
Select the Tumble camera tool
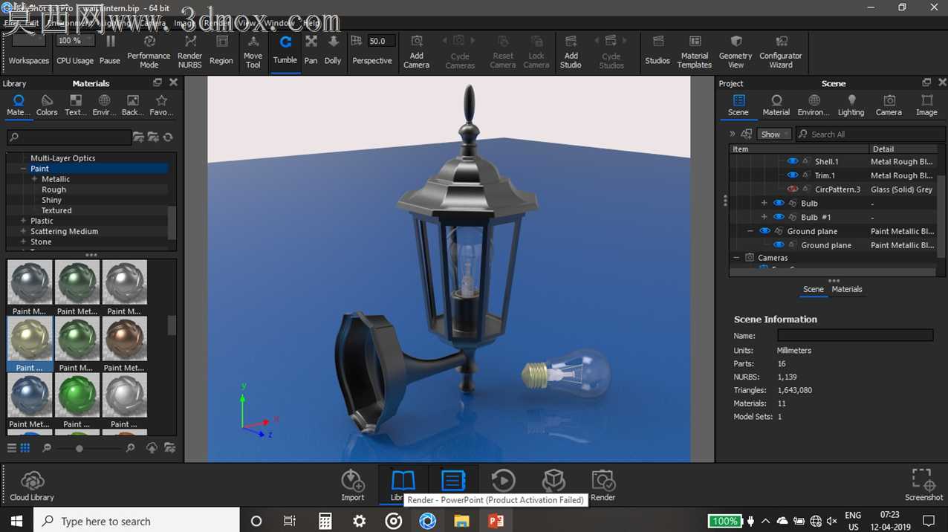point(285,51)
